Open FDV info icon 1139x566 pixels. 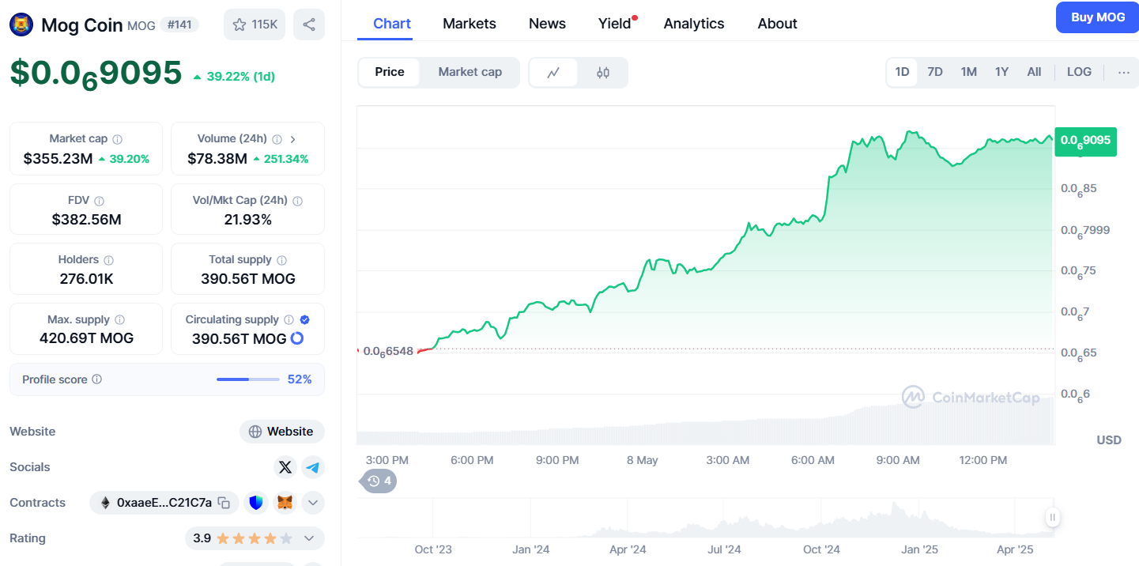[x=99, y=201]
